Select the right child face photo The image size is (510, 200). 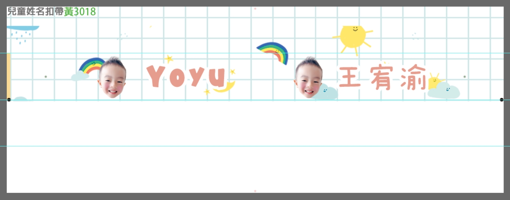tap(308, 78)
